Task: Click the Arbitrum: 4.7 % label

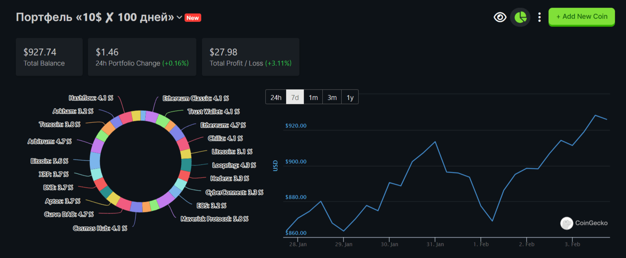Action: tap(49, 141)
